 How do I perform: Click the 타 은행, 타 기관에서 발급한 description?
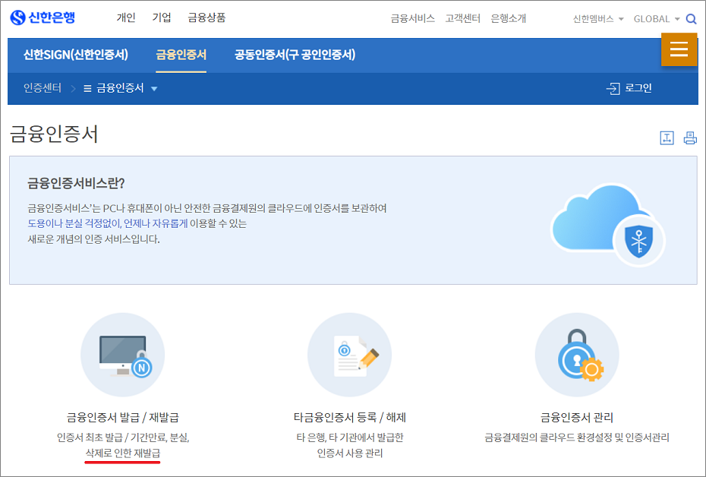pos(349,438)
